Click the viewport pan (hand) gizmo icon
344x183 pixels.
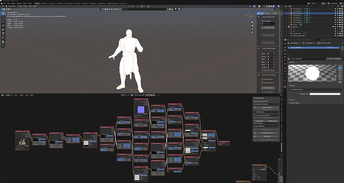tap(252, 26)
